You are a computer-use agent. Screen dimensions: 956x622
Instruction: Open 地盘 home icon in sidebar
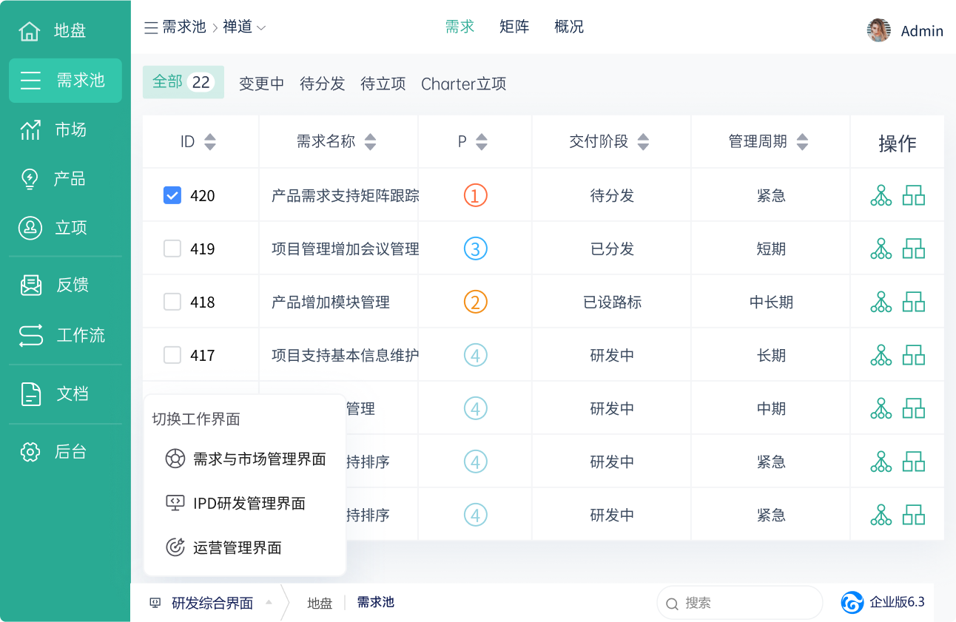pos(30,31)
